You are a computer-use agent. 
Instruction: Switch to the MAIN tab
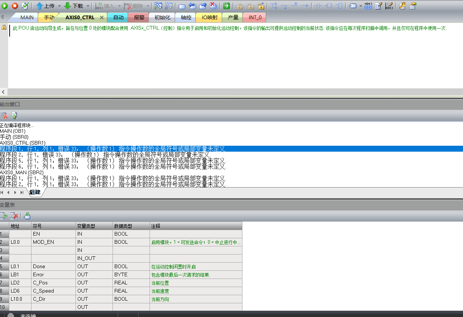pyautogui.click(x=27, y=17)
